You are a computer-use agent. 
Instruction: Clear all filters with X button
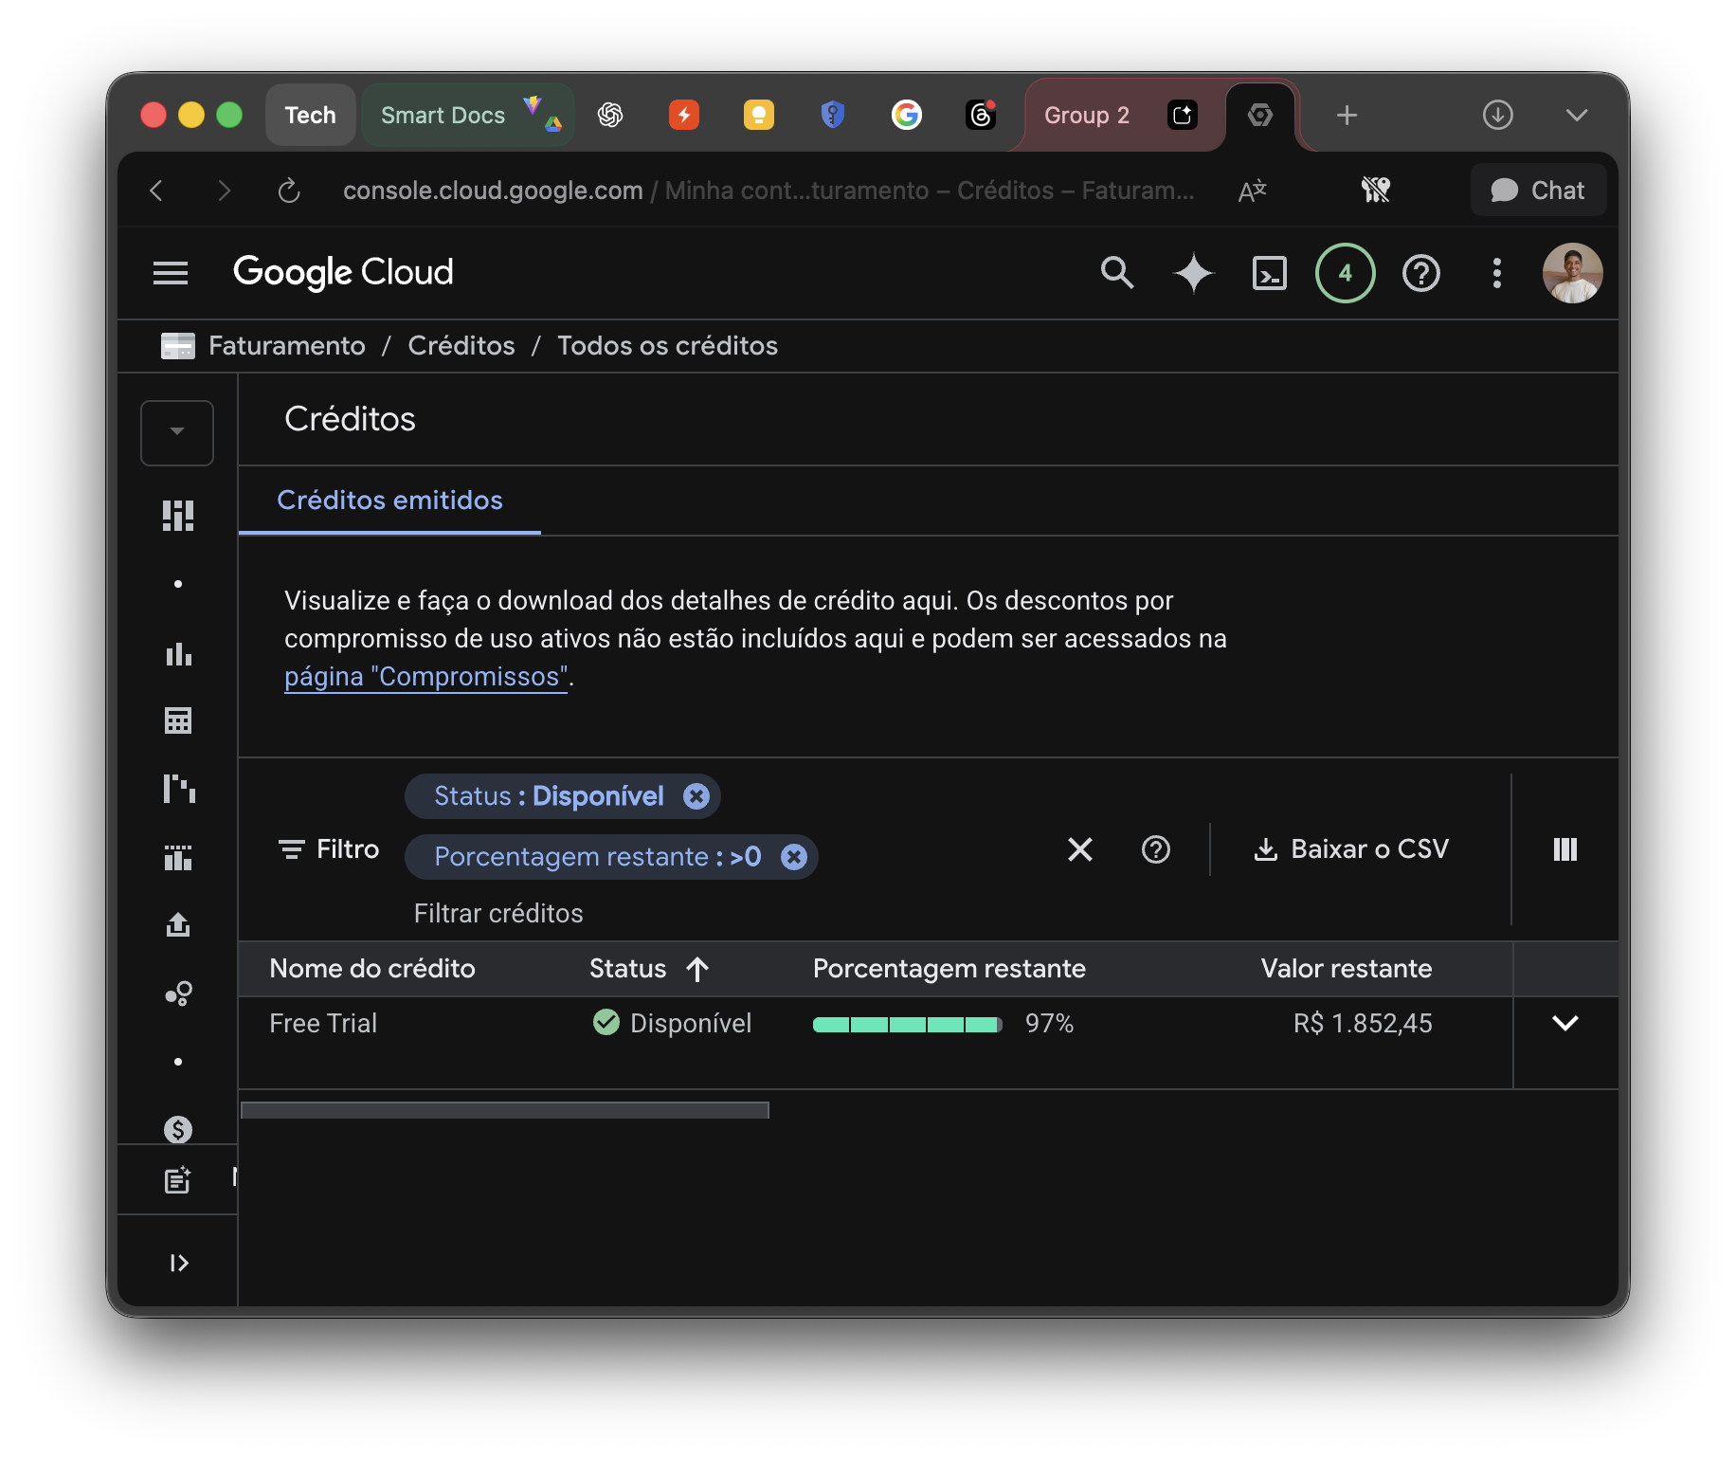click(1080, 849)
